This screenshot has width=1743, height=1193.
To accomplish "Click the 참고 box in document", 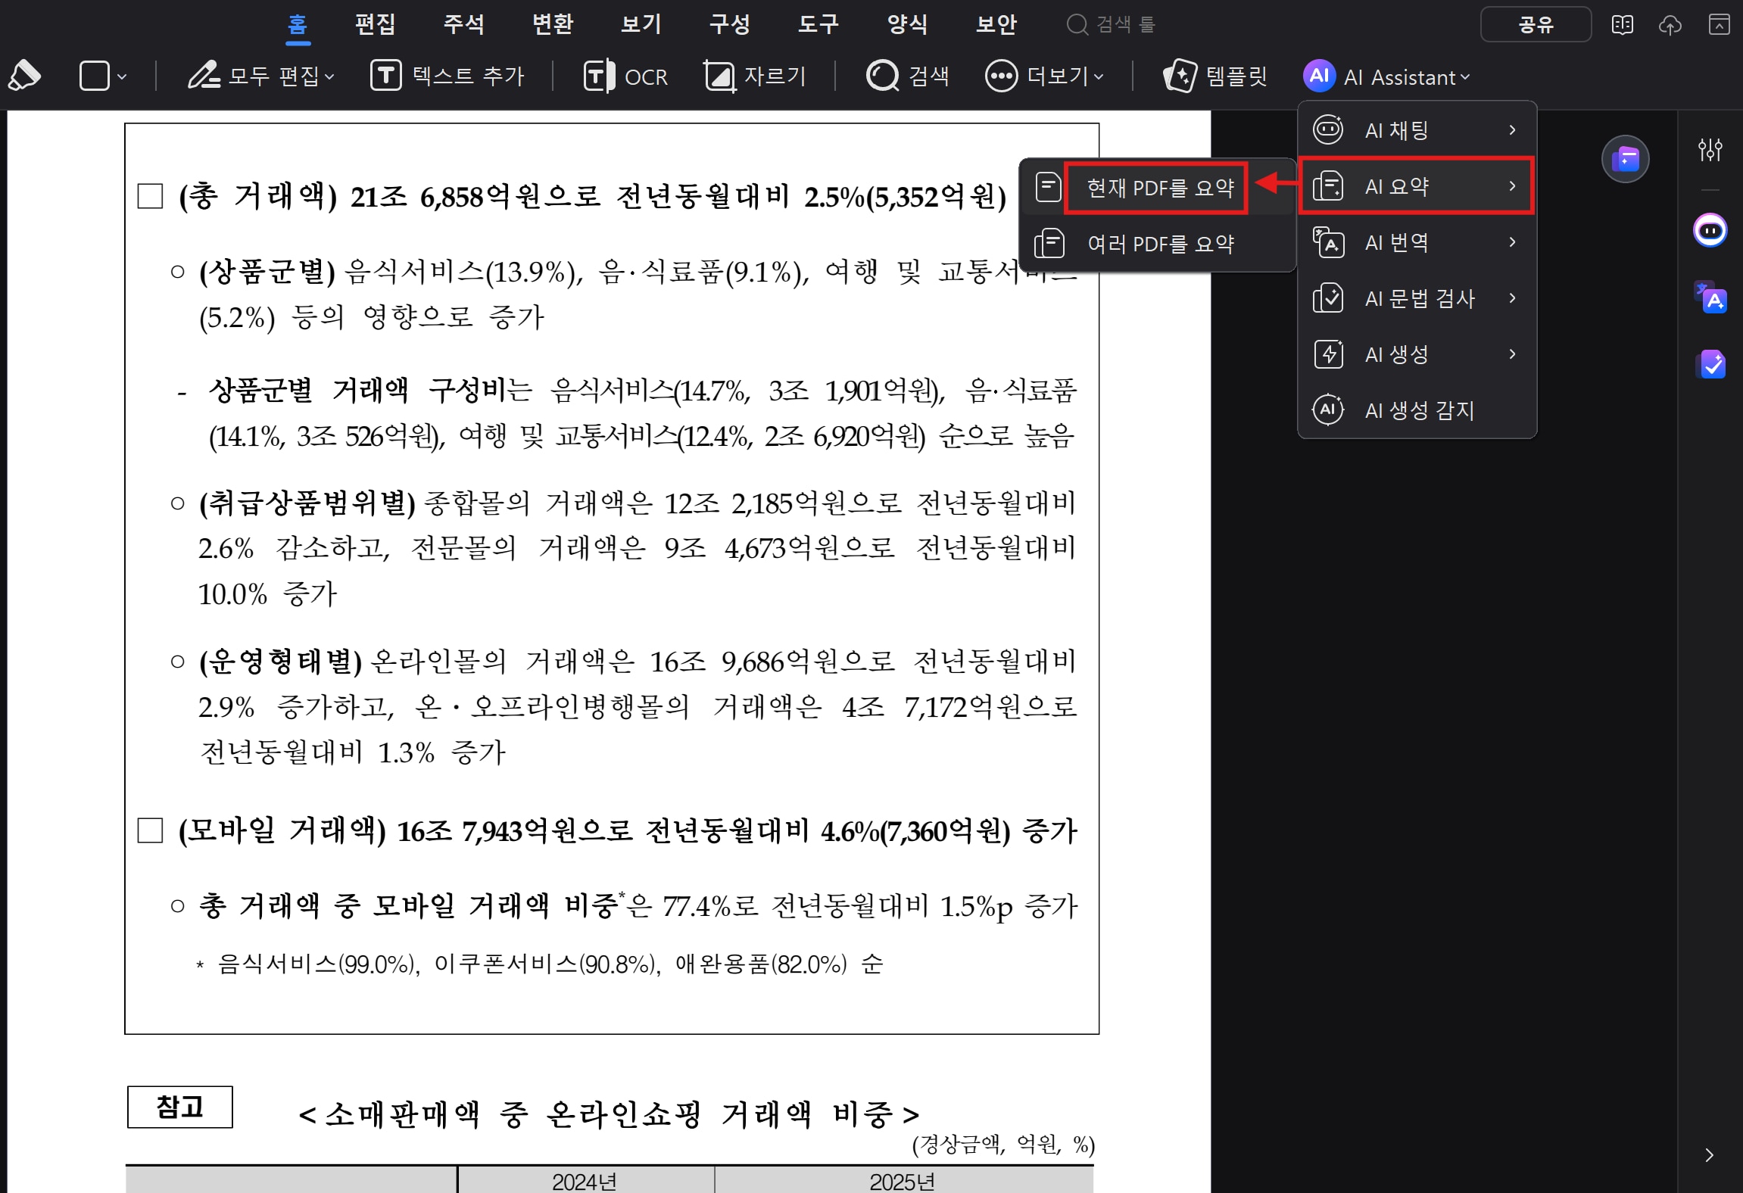I will 179,1107.
